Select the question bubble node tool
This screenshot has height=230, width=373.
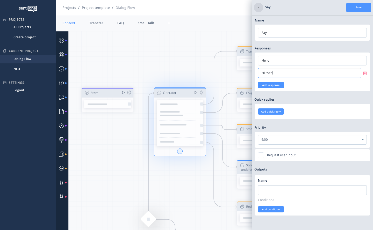(62, 69)
